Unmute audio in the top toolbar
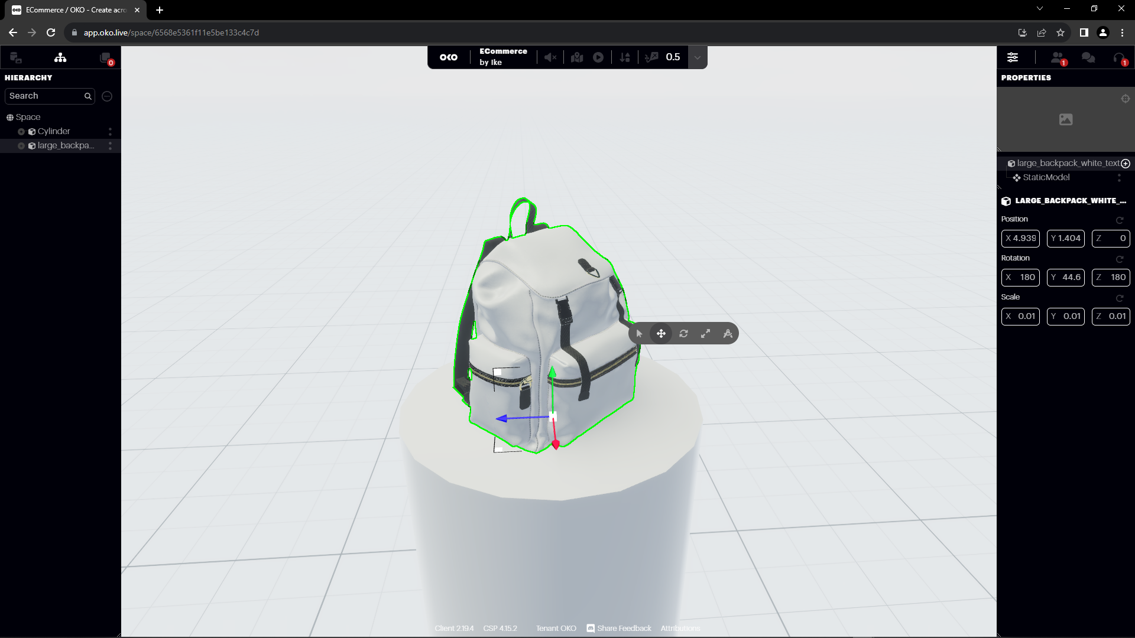Image resolution: width=1135 pixels, height=638 pixels. point(550,57)
